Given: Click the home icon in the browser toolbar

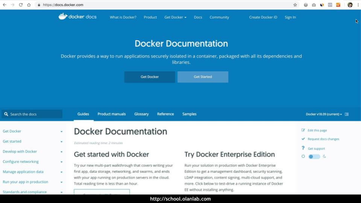Looking at the screenshot, I should pos(29,5).
